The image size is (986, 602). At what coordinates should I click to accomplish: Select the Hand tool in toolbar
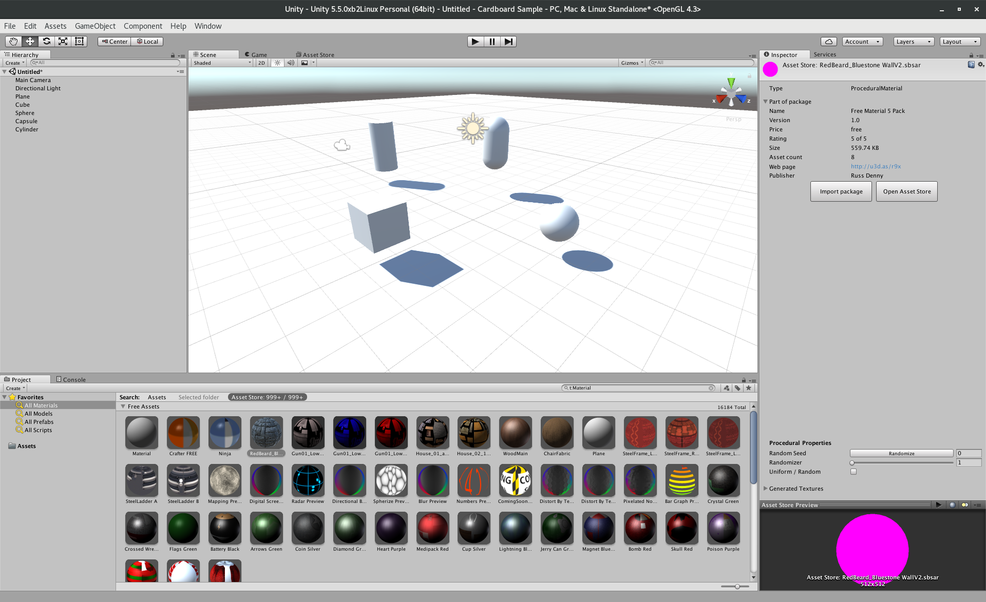coord(13,42)
